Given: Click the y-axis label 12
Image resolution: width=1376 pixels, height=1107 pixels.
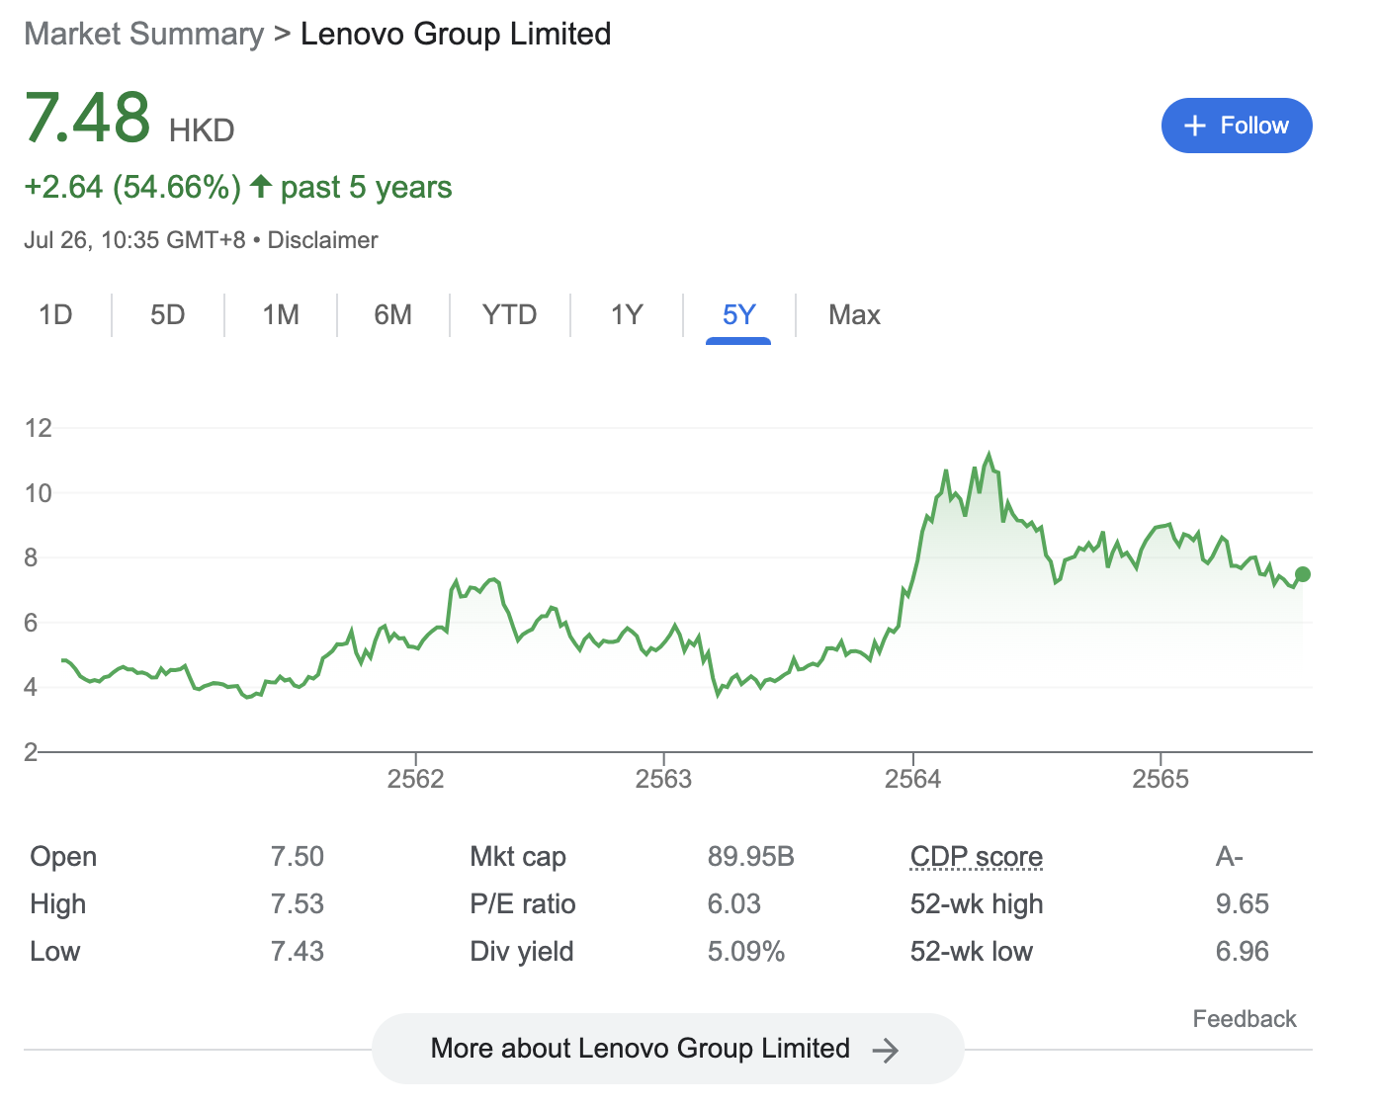Looking at the screenshot, I should coord(39,428).
